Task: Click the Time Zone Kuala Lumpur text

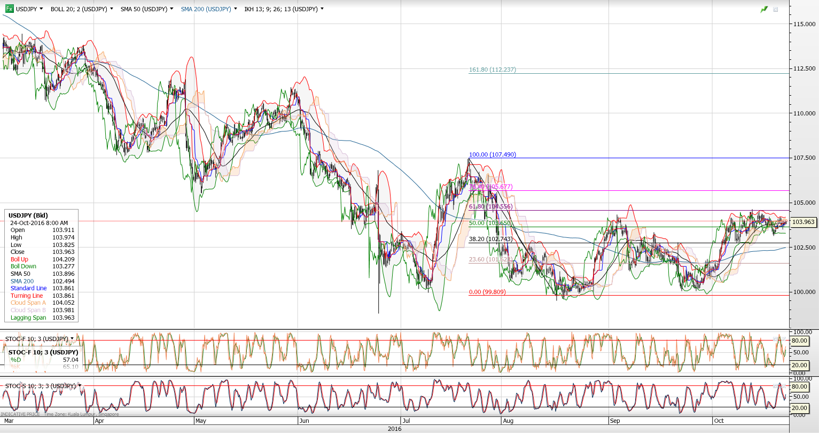Action: coord(81,414)
